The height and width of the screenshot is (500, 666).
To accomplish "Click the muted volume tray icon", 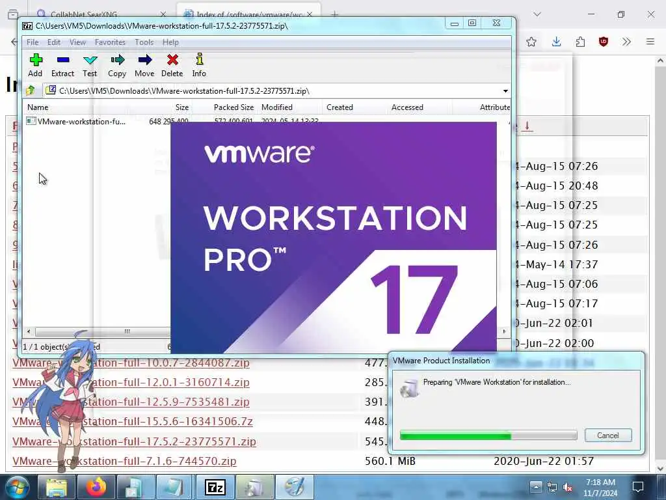I will [x=567, y=487].
